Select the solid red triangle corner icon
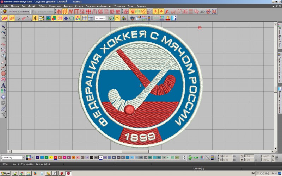Image resolution: width=282 pixels, height=176 pixels. [161, 12]
